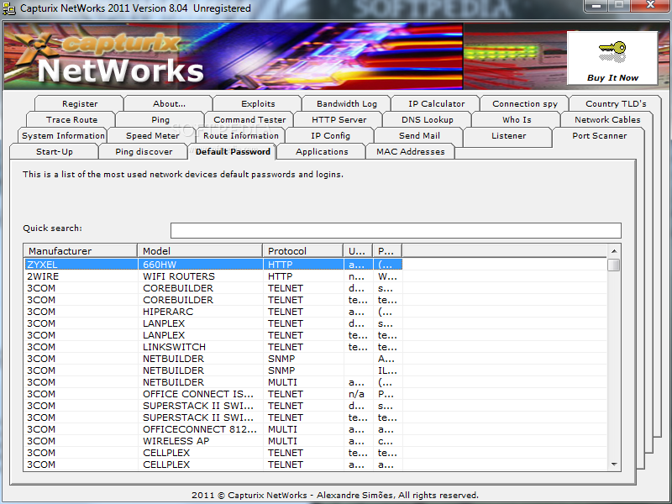The height and width of the screenshot is (504, 672).
Task: Switch to the MAC Addresses tab
Action: point(411,151)
